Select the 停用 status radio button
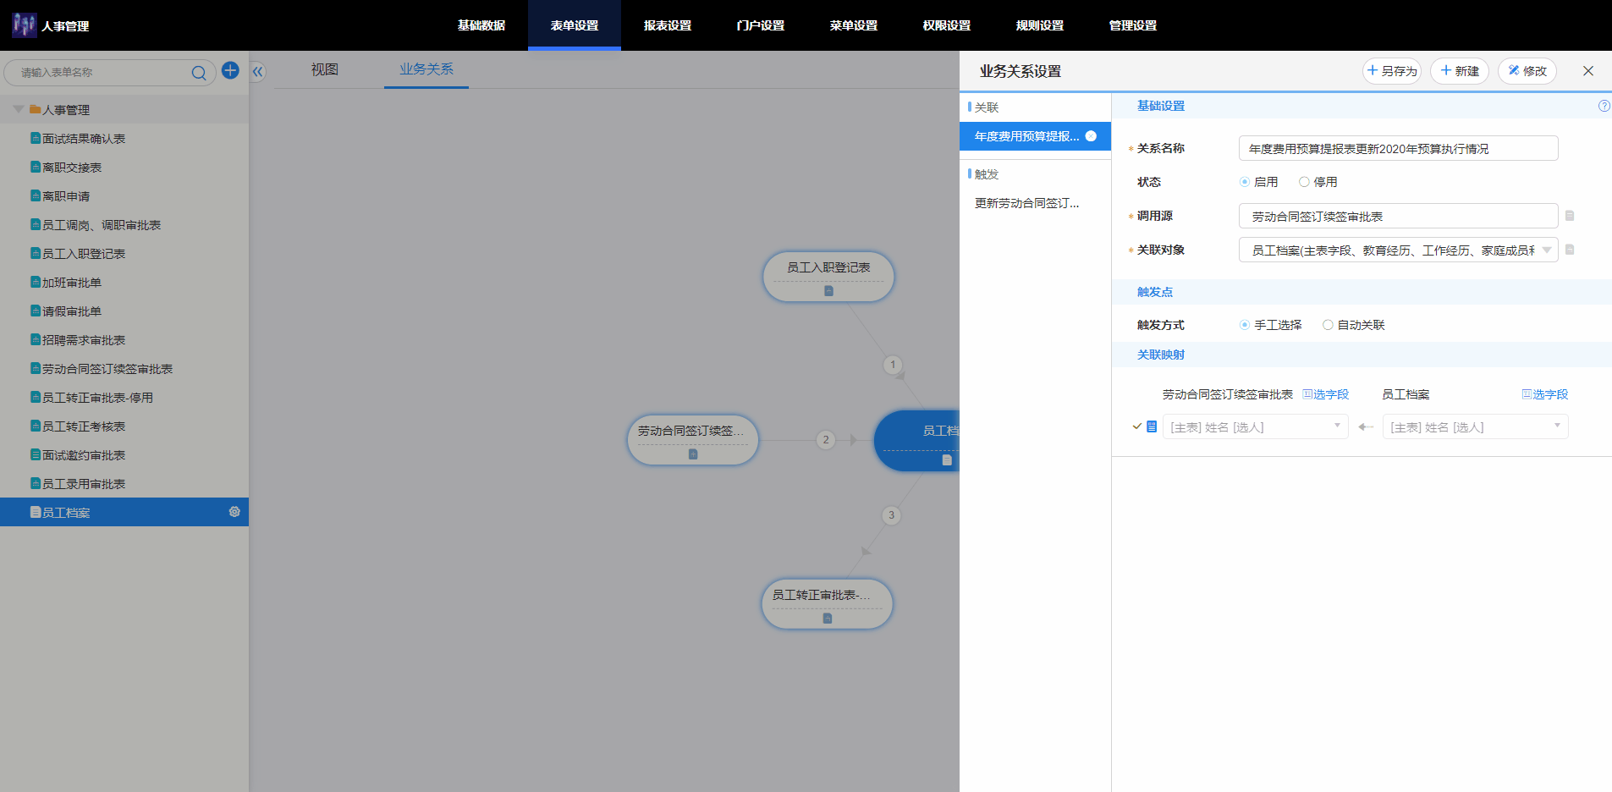The image size is (1612, 792). pyautogui.click(x=1304, y=182)
